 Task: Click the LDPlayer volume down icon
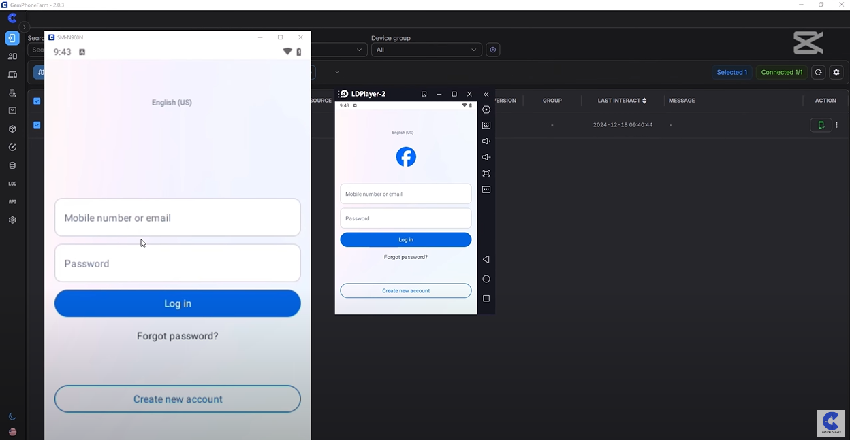coord(486,157)
